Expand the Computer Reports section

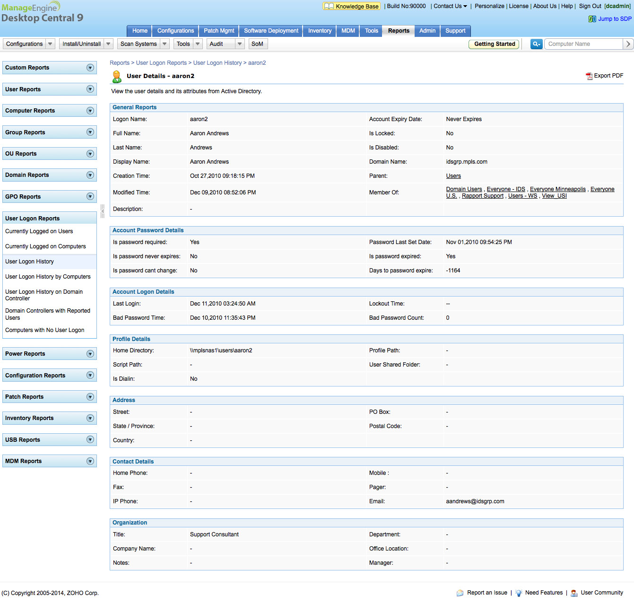90,111
